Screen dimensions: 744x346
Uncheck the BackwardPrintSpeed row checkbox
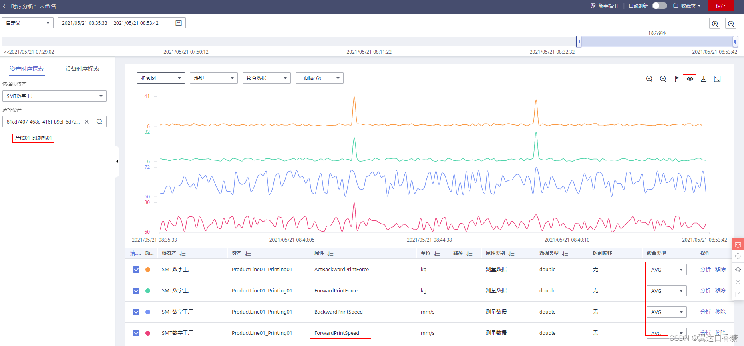[136, 312]
